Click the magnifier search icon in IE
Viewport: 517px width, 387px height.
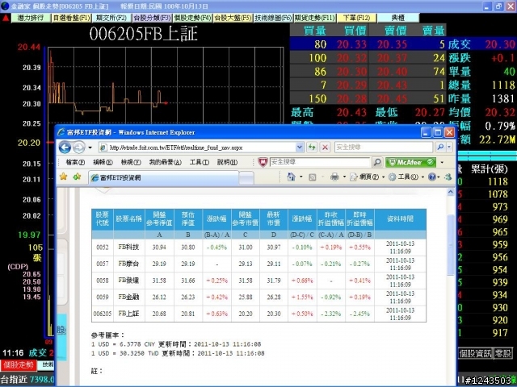click(440, 147)
